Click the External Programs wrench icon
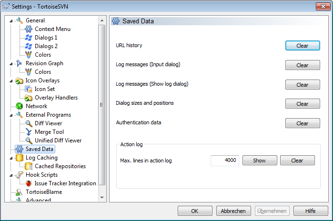 (x=20, y=115)
